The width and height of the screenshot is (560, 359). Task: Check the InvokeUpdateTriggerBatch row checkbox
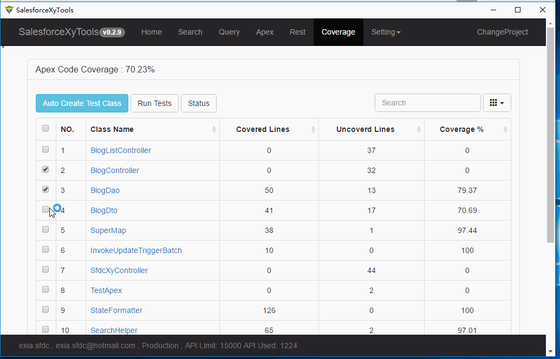click(45, 249)
